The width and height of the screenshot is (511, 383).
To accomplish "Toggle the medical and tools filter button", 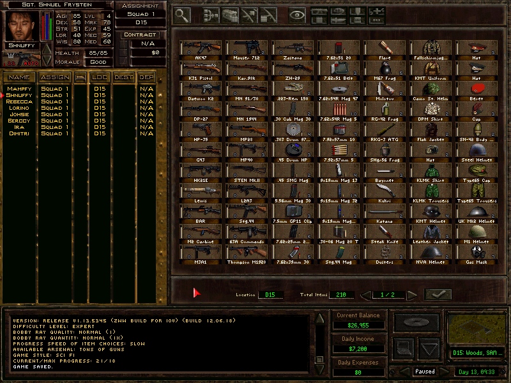I will click(x=377, y=11).
